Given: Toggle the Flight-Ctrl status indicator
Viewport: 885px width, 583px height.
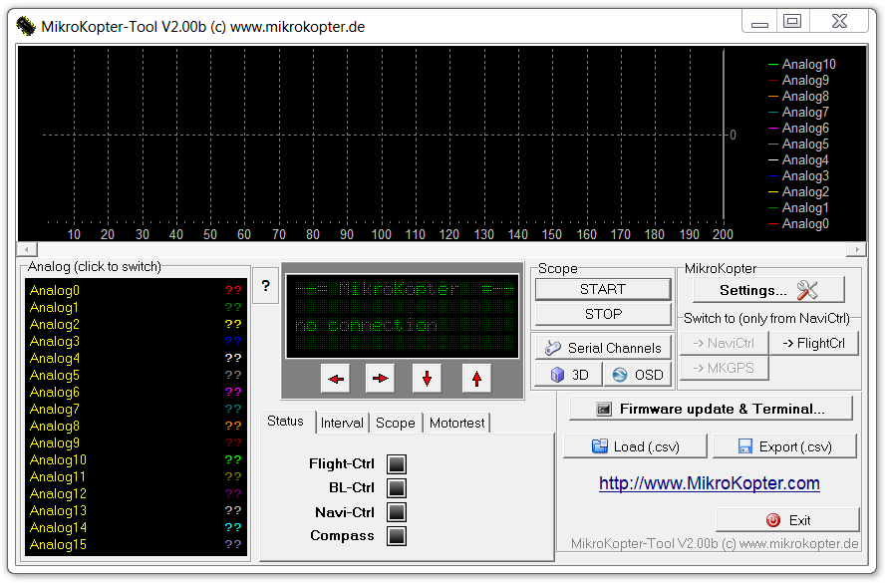Looking at the screenshot, I should (397, 464).
